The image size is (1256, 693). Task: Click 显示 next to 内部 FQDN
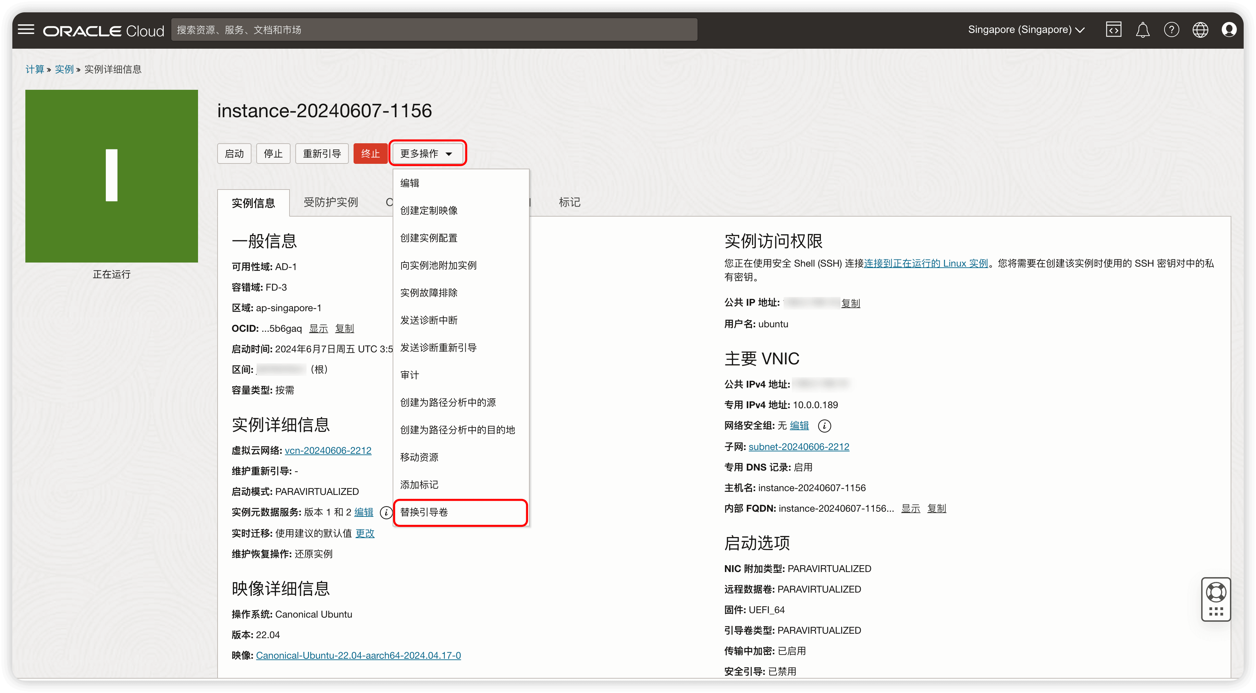910,509
